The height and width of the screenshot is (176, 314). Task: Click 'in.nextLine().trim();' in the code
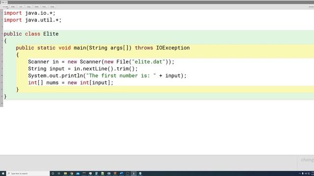tap(106, 69)
